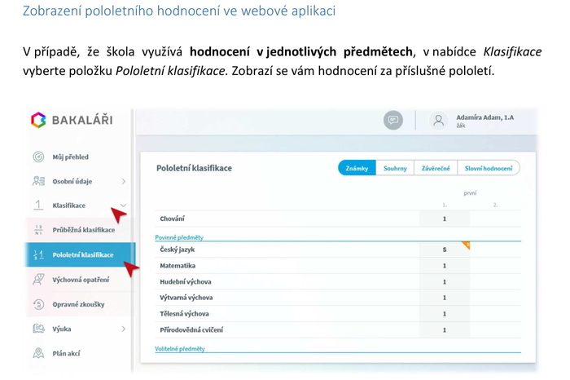The width and height of the screenshot is (570, 380).
Task: Switch to the Známky tab
Action: [357, 168]
